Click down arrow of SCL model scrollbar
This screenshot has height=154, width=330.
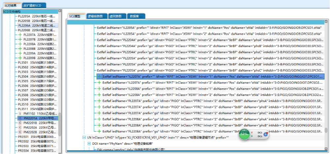click(326, 130)
